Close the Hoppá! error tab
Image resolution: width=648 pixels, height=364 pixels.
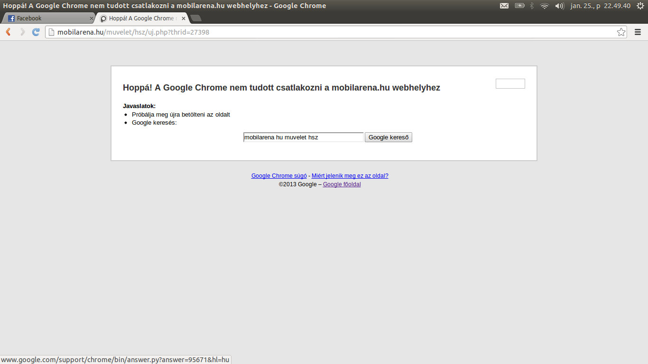pyautogui.click(x=184, y=18)
